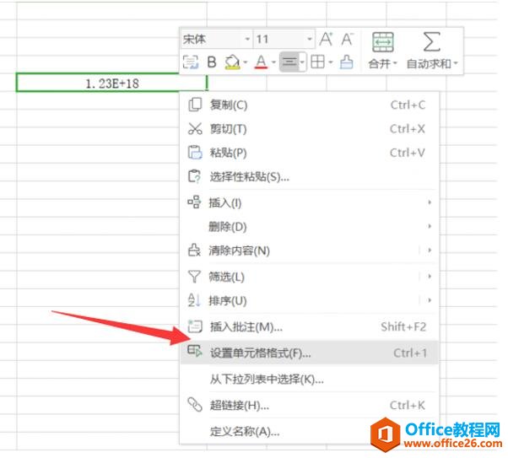Viewport: 508px width, 458px height.
Task: Expand the 清除内容(N) submenu arrow
Action: pos(430,250)
